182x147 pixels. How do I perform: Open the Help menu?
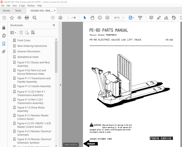tap(39, 6)
